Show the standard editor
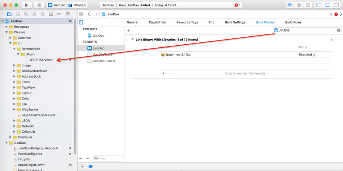The width and height of the screenshot is (343, 171). [x=290, y=5]
